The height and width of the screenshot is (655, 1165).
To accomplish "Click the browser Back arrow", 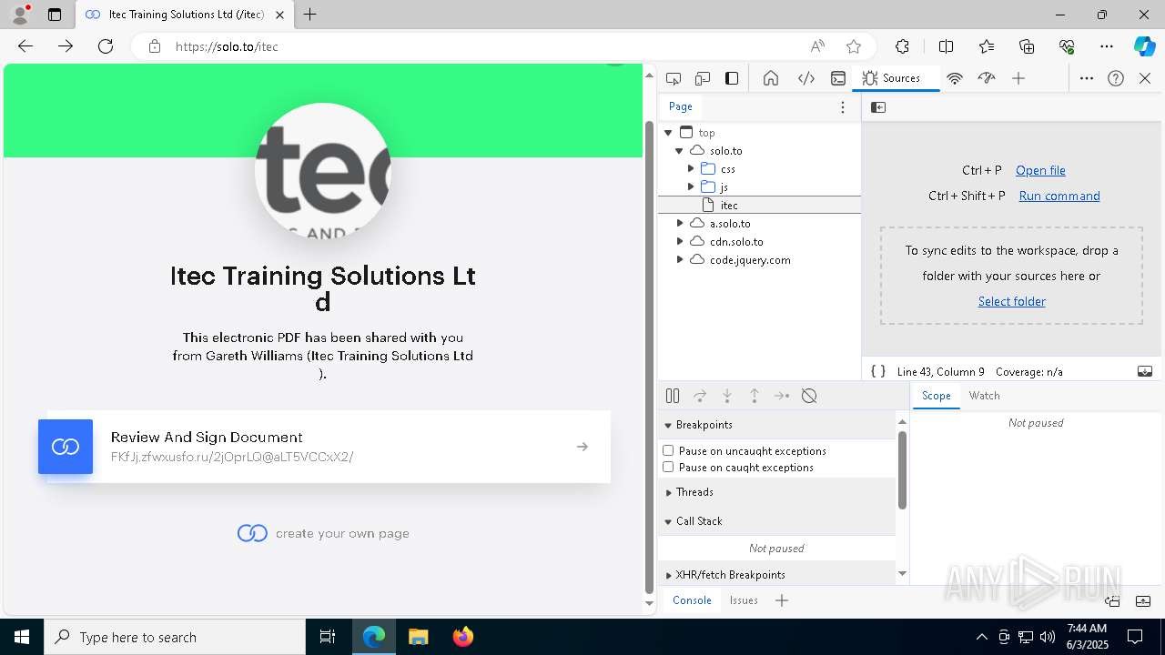I will click(x=25, y=46).
